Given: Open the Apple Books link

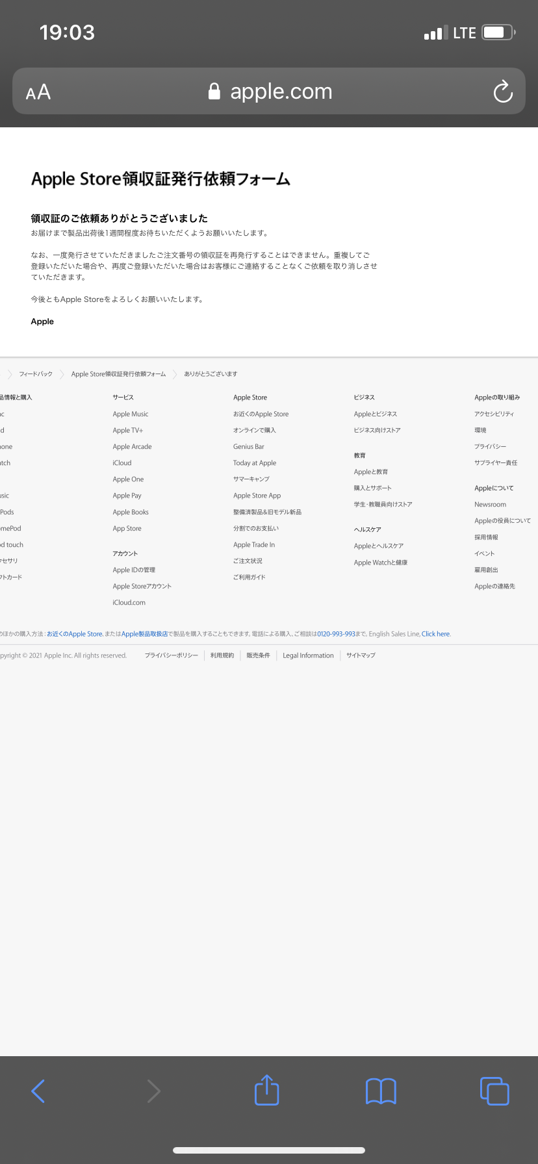Looking at the screenshot, I should pyautogui.click(x=131, y=512).
